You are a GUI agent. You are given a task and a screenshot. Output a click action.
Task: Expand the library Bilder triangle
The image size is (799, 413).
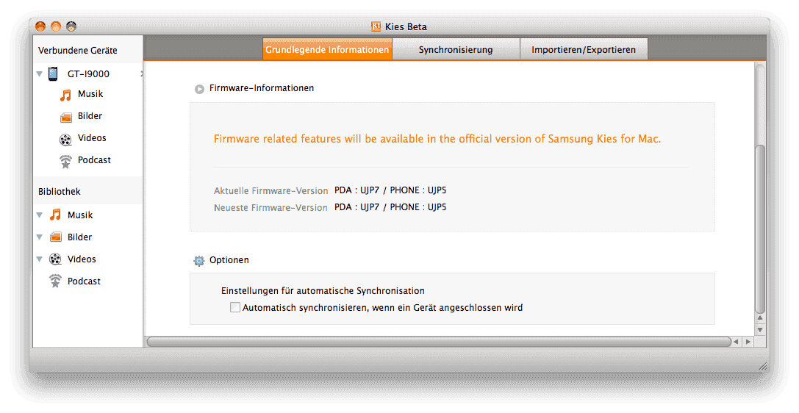(x=39, y=237)
